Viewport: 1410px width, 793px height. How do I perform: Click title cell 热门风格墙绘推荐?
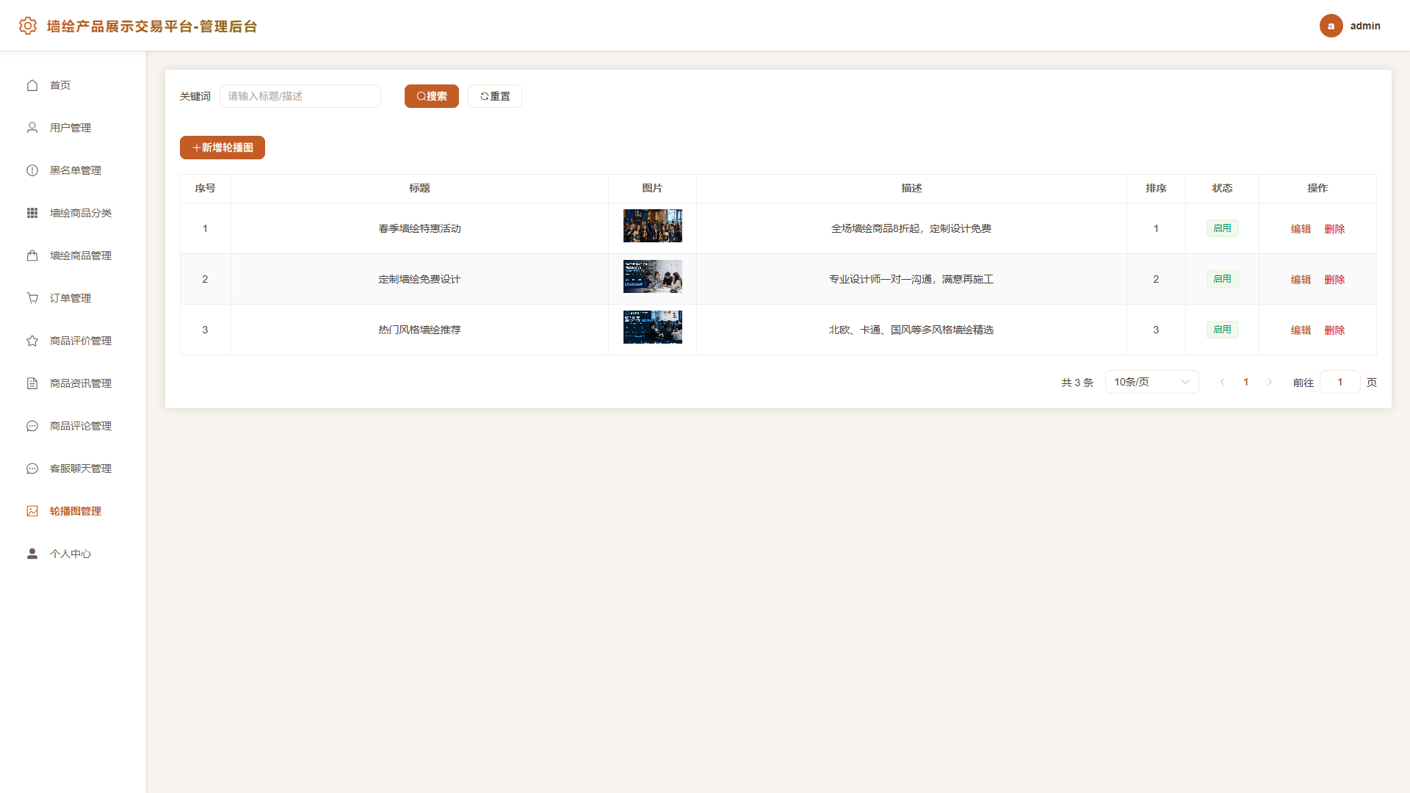click(x=419, y=330)
